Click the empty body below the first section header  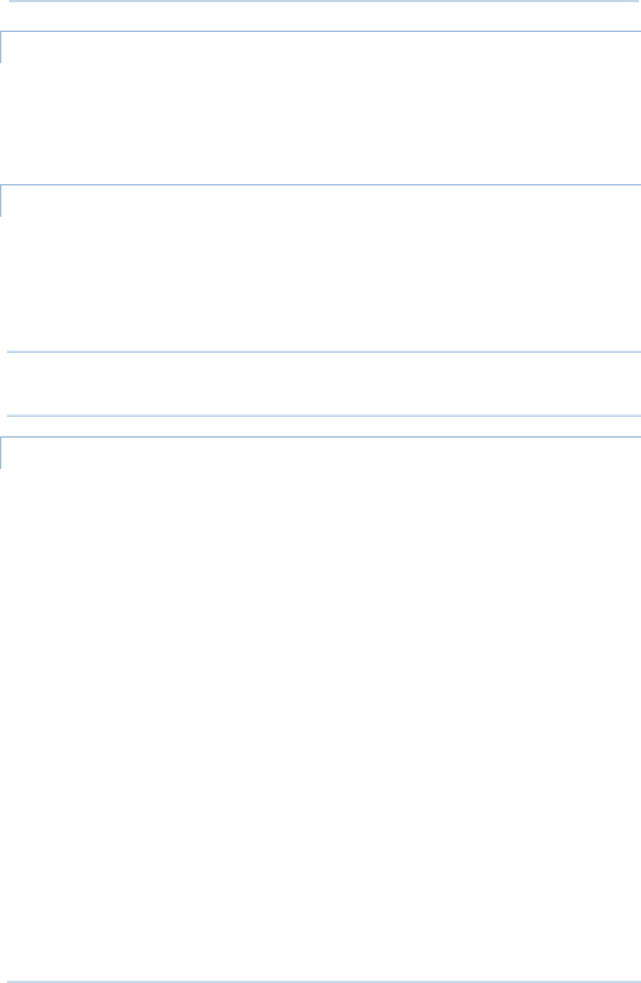pos(320,124)
